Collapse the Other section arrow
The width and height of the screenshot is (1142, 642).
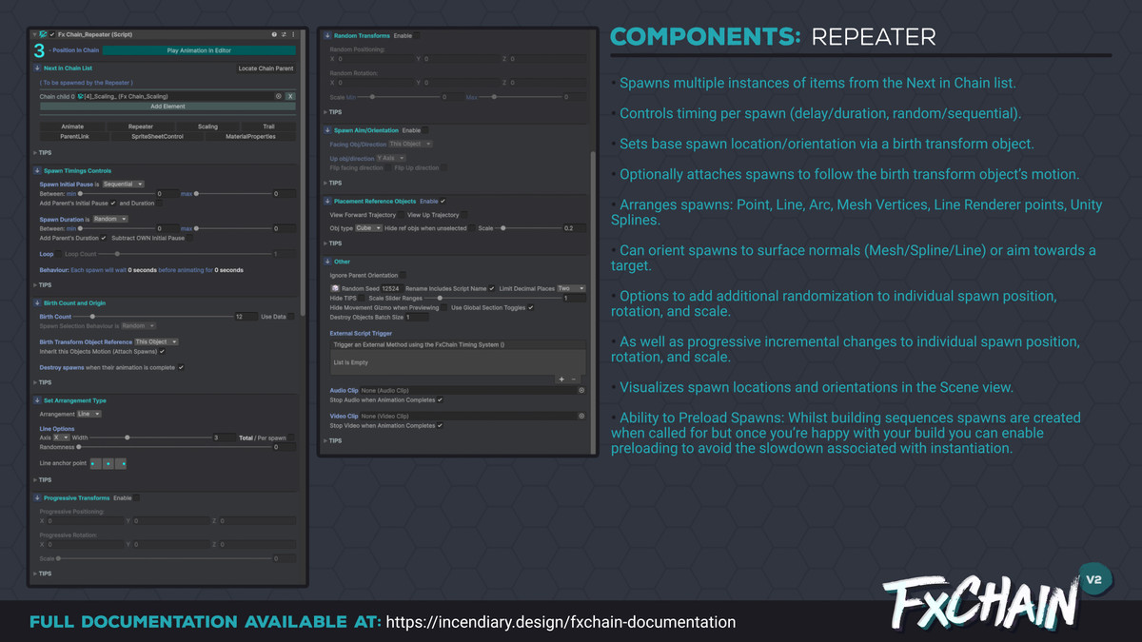pyautogui.click(x=327, y=261)
